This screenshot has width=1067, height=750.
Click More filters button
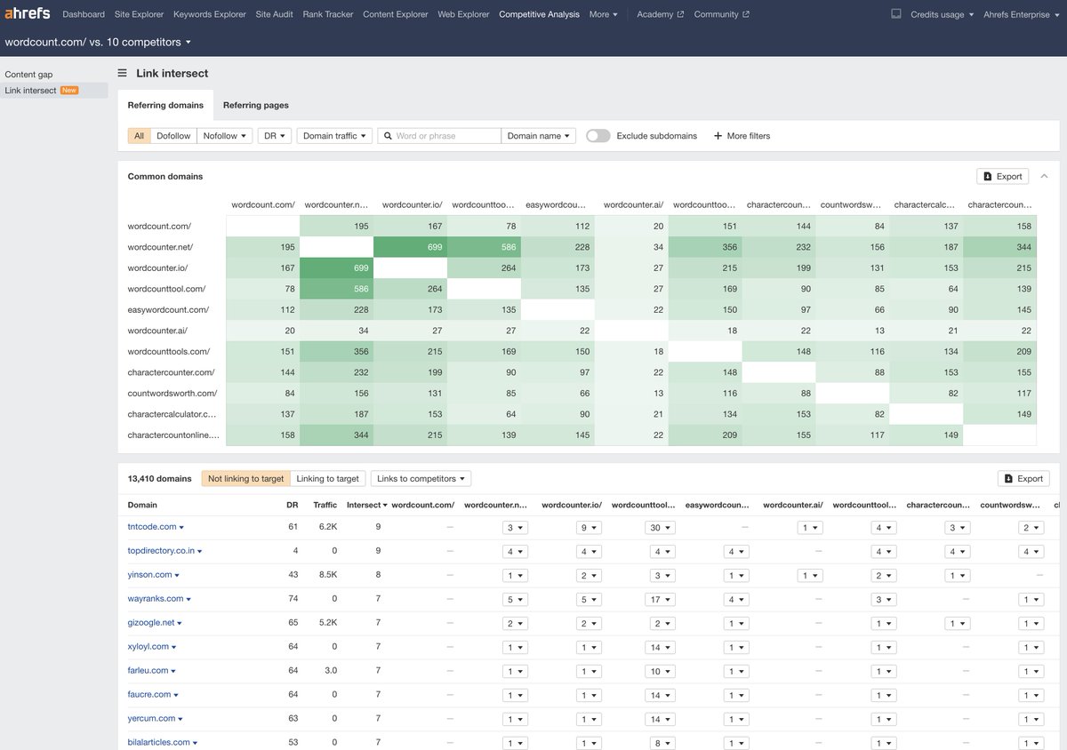click(x=742, y=136)
